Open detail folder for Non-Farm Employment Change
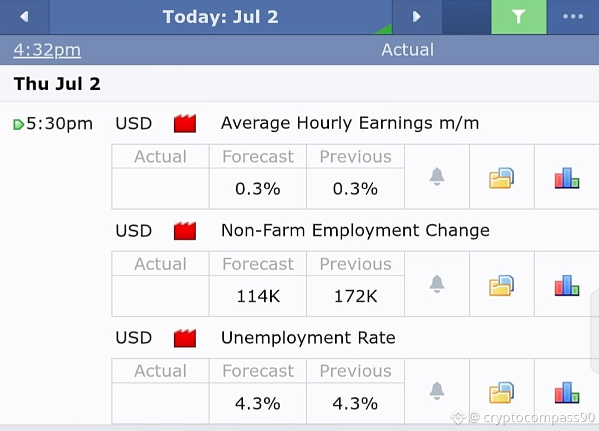 click(x=501, y=285)
